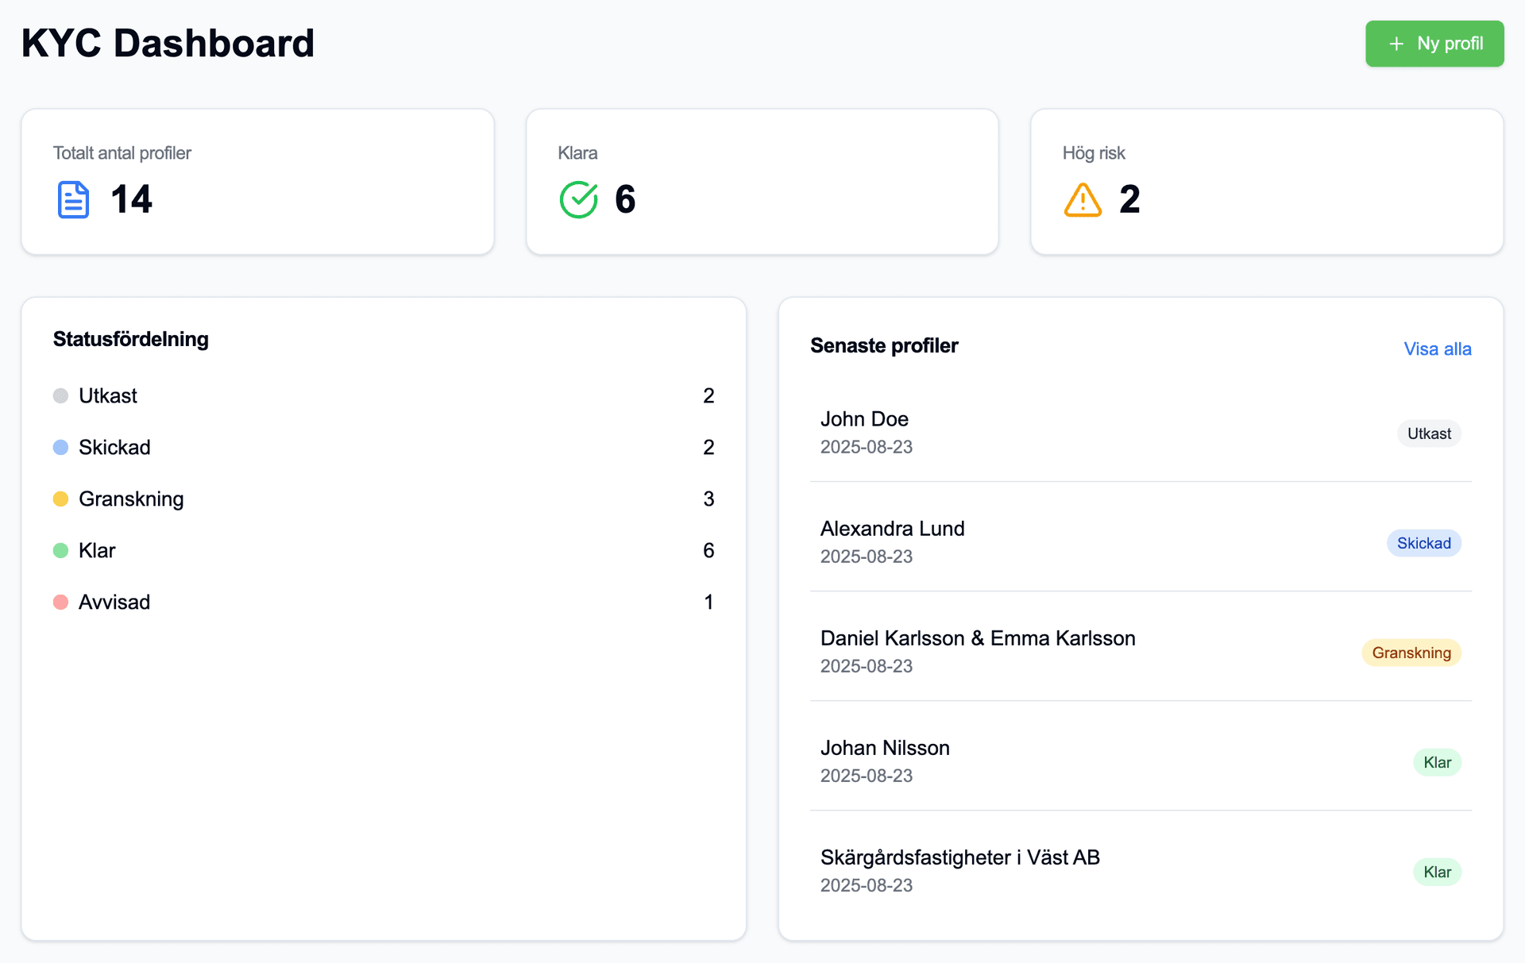Click the document icon in Totalt antal profiler card
1525x963 pixels.
[72, 199]
